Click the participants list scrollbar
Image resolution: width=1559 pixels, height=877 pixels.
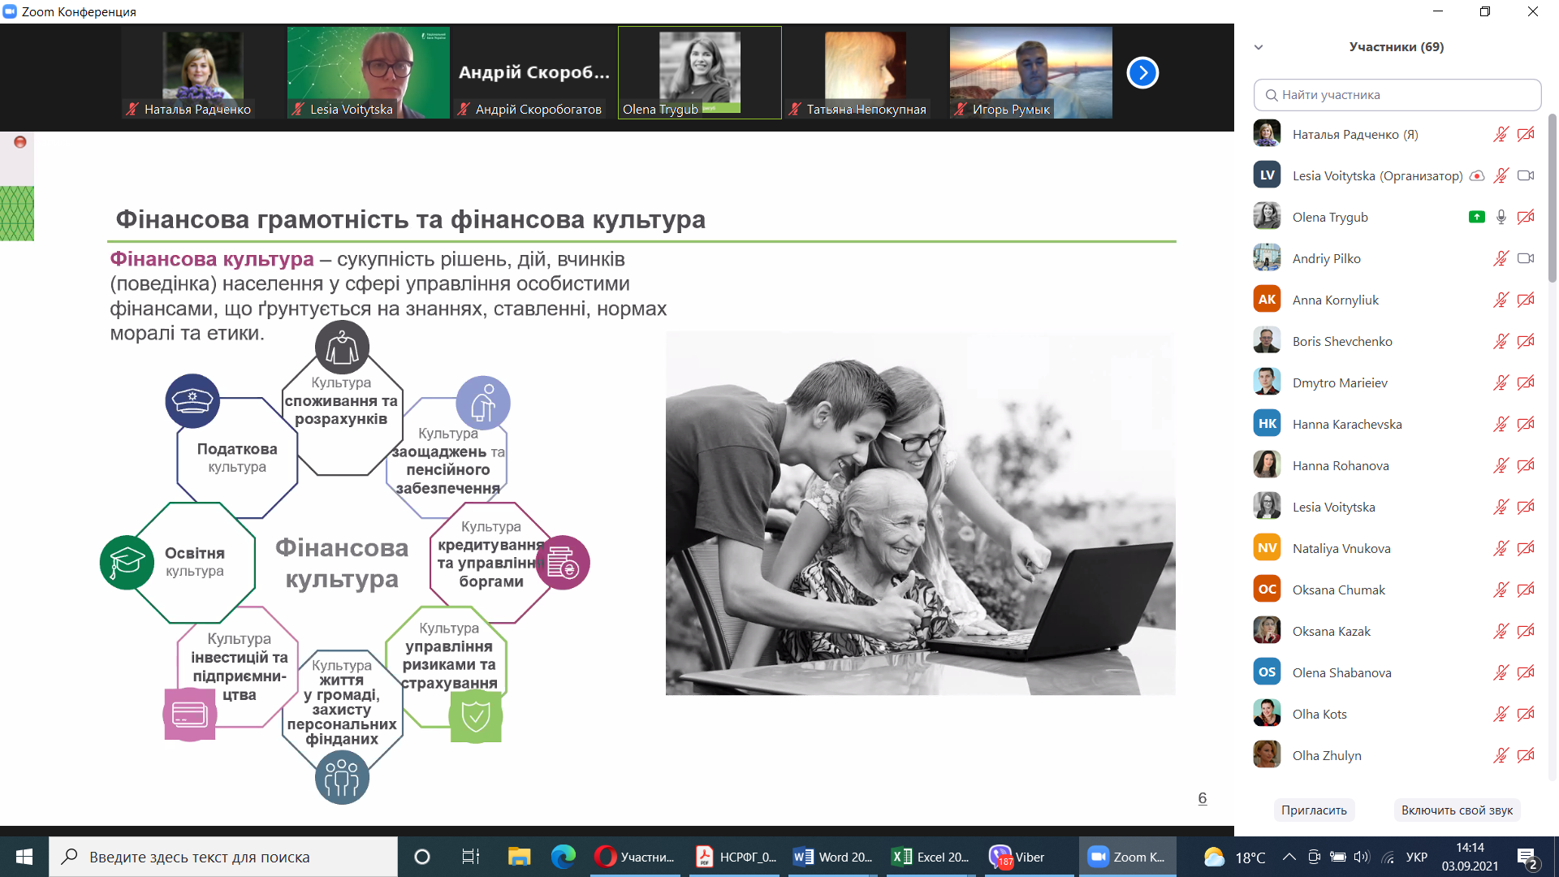(1552, 199)
